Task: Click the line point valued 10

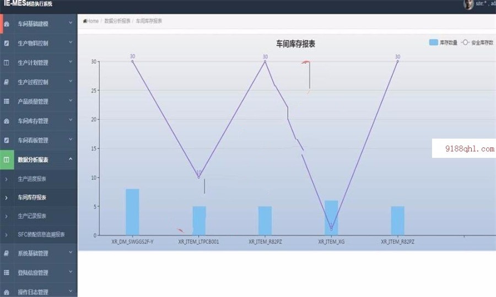Action: coord(198,178)
